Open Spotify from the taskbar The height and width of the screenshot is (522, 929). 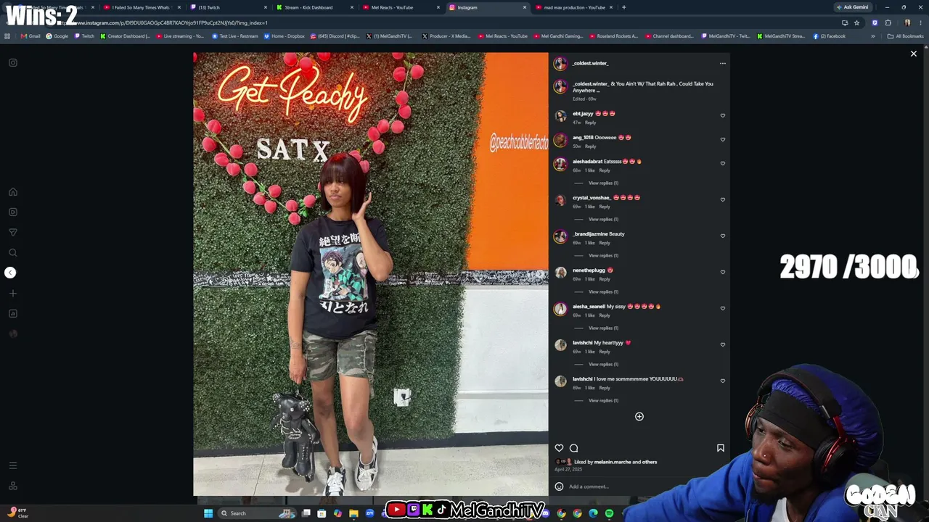tap(609, 513)
